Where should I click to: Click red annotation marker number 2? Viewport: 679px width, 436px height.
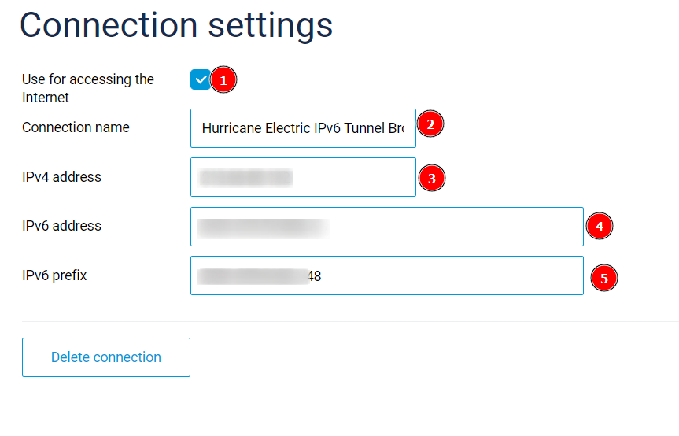430,124
